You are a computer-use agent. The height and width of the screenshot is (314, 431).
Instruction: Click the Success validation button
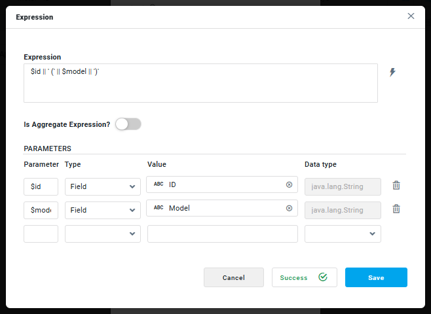click(304, 277)
